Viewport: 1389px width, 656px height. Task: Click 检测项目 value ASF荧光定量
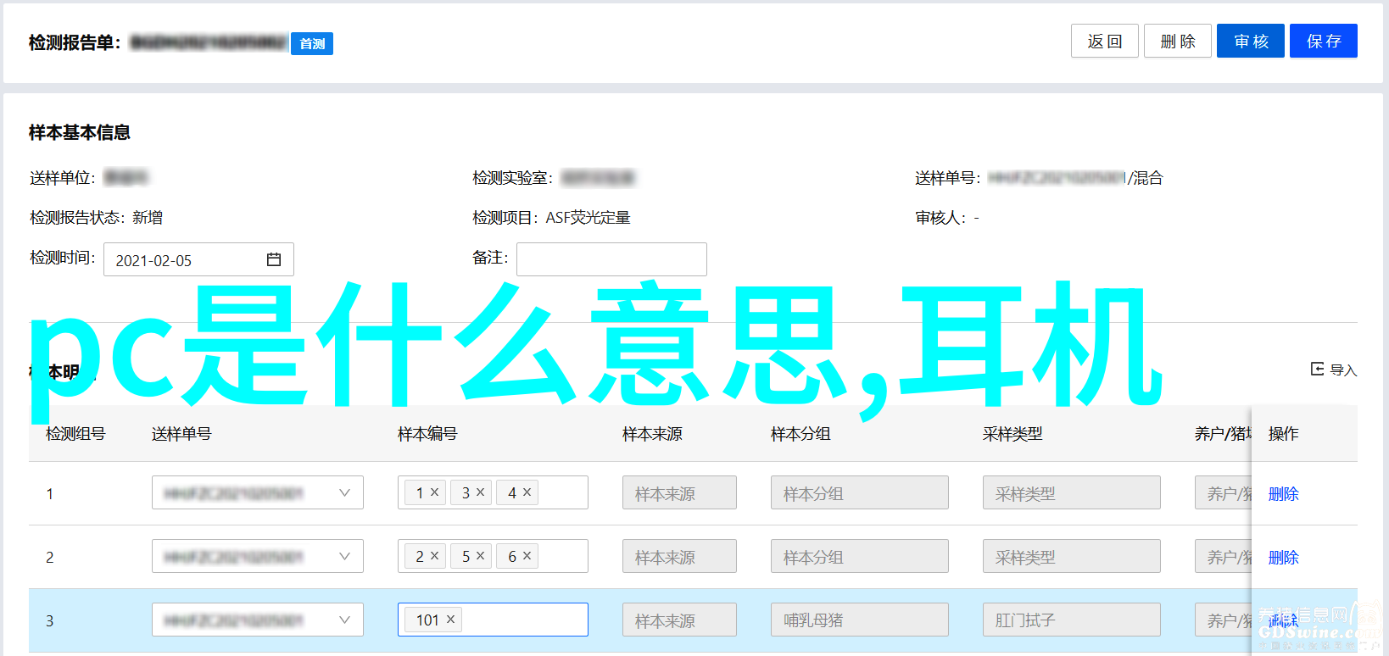pos(588,218)
